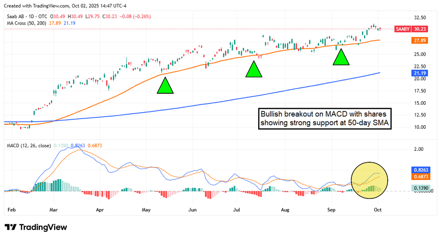441x239 pixels.
Task: Select the Oct label on the time axis
Action: pyautogui.click(x=378, y=210)
